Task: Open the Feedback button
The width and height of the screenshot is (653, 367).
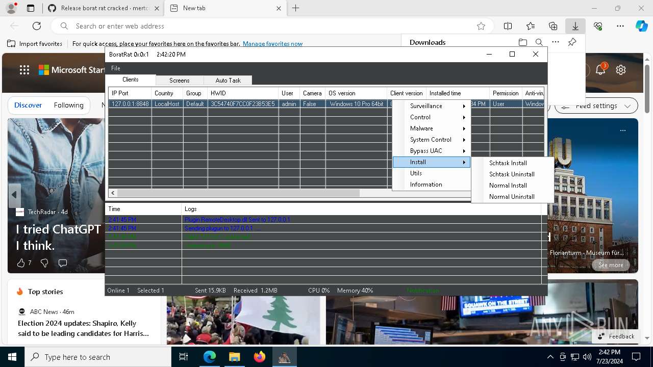Action: coord(616,336)
